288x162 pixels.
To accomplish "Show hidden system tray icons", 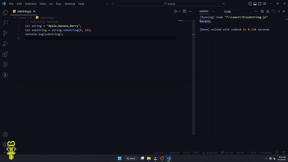I will coord(266,158).
